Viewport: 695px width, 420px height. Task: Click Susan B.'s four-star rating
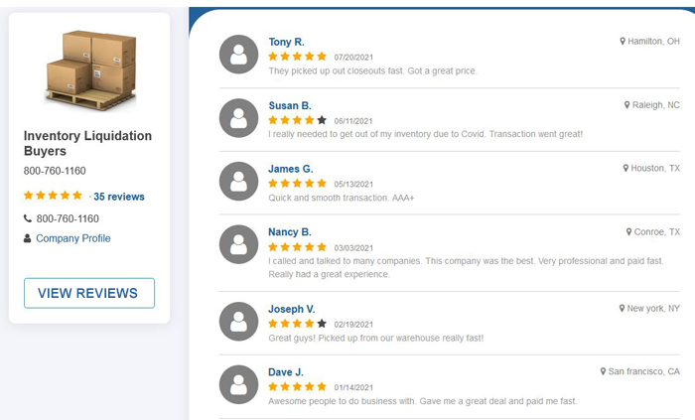pyautogui.click(x=297, y=120)
